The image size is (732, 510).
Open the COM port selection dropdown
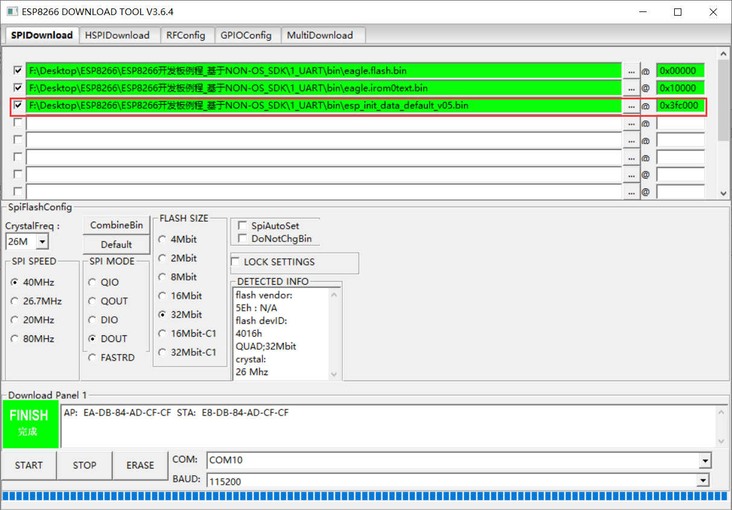[x=704, y=460]
